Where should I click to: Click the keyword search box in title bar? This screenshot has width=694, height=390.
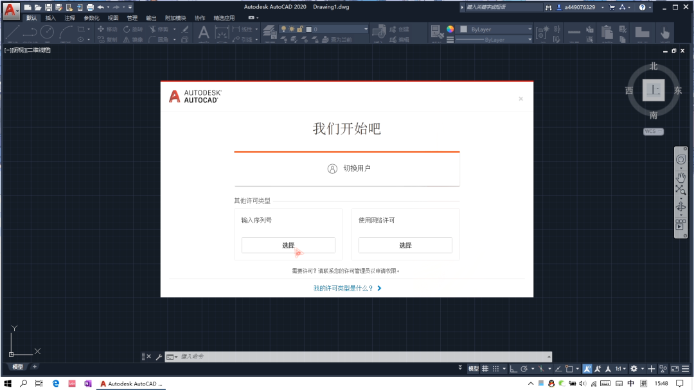(503, 8)
